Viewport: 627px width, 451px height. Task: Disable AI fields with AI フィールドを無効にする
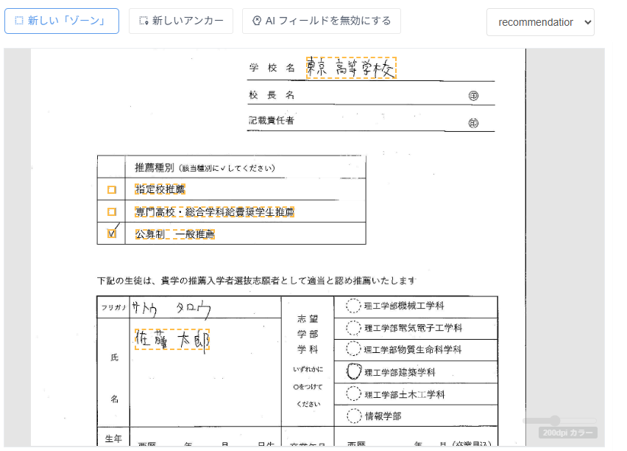(x=322, y=21)
